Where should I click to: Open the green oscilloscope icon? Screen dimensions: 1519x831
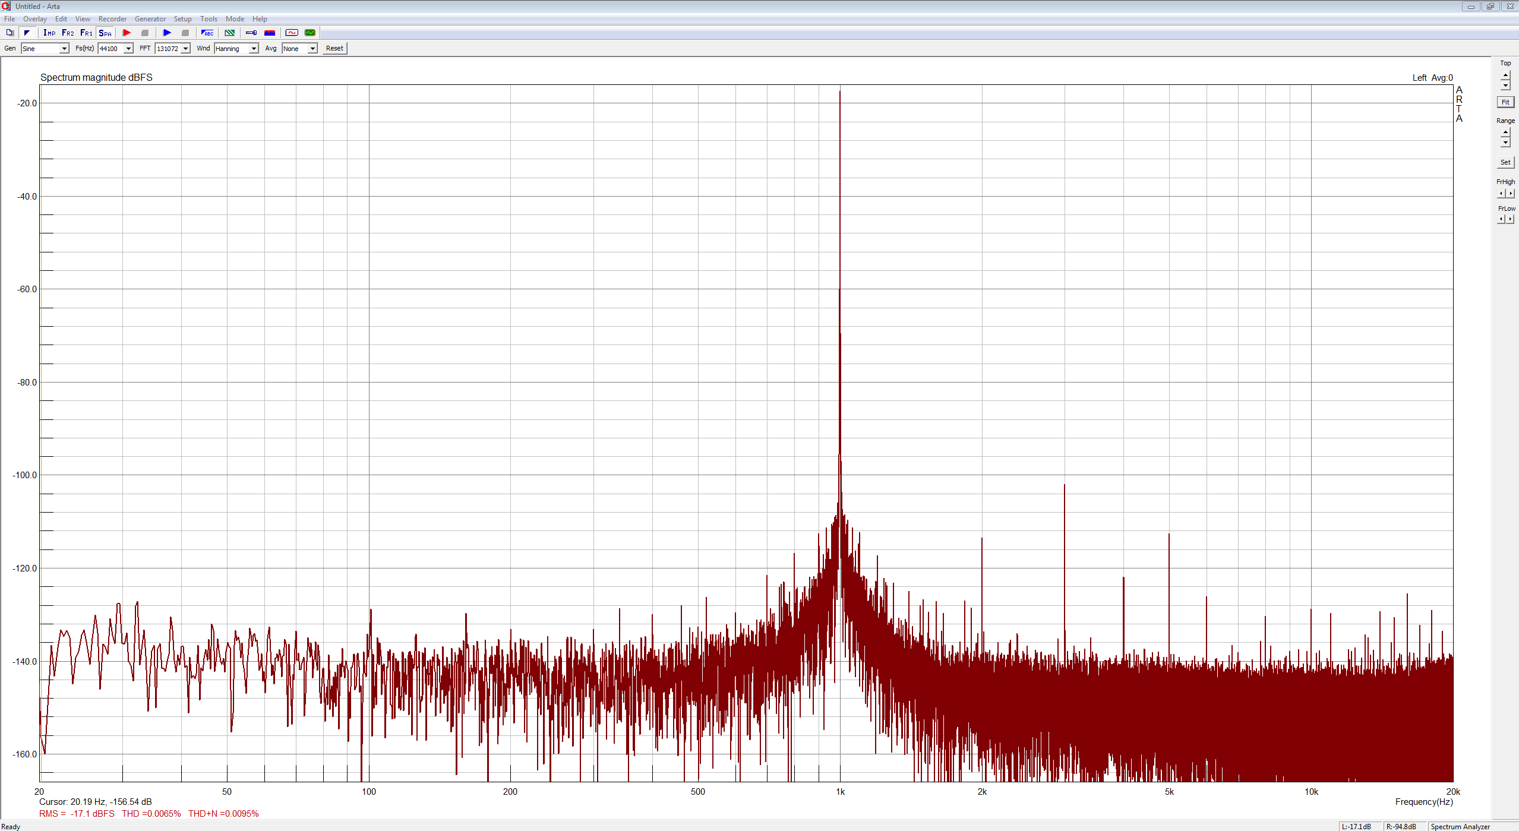point(310,33)
